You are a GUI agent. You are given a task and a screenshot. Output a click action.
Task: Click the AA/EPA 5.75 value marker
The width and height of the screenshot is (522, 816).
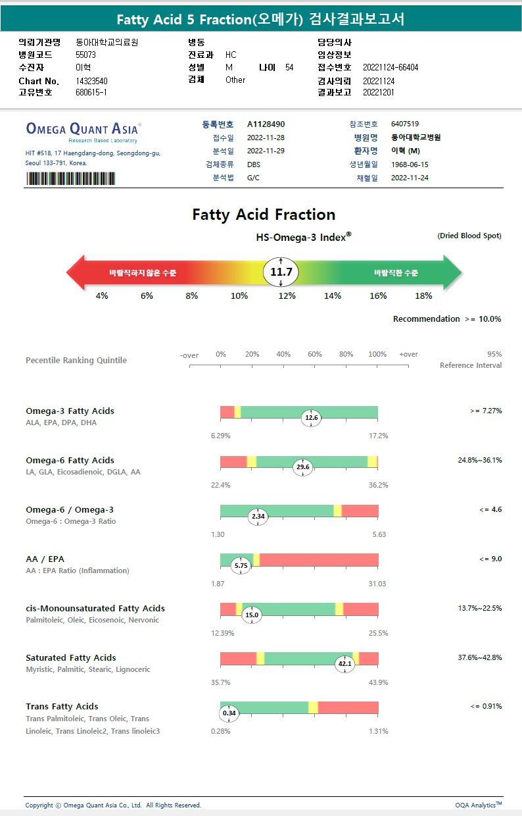click(241, 565)
